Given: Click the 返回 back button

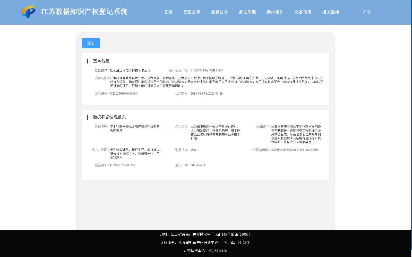Looking at the screenshot, I should [91, 43].
